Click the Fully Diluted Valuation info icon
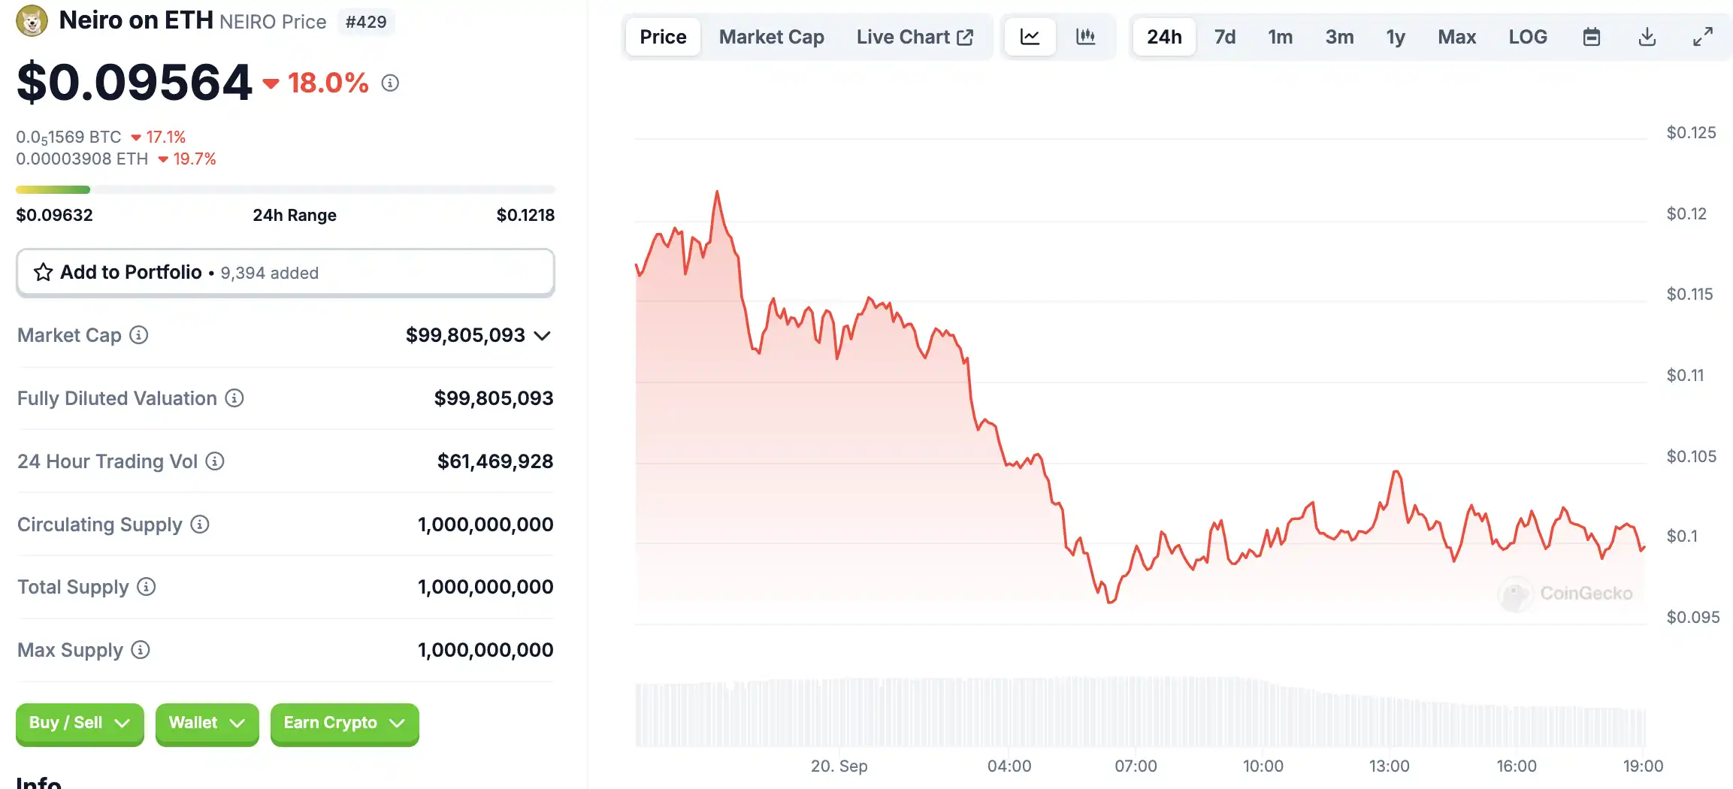Screen dimensions: 1733x789 pyautogui.click(x=234, y=398)
